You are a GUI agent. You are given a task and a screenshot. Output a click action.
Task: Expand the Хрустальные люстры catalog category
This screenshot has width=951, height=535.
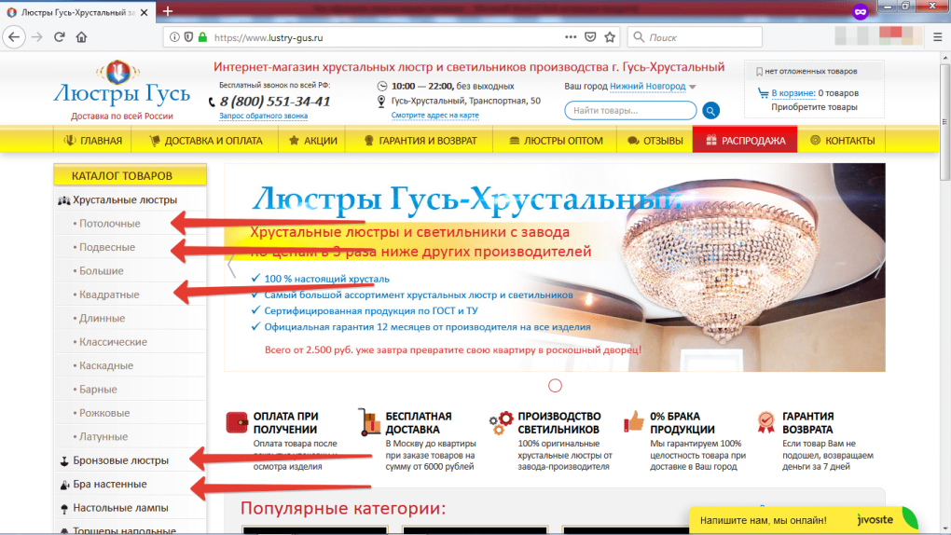point(124,199)
